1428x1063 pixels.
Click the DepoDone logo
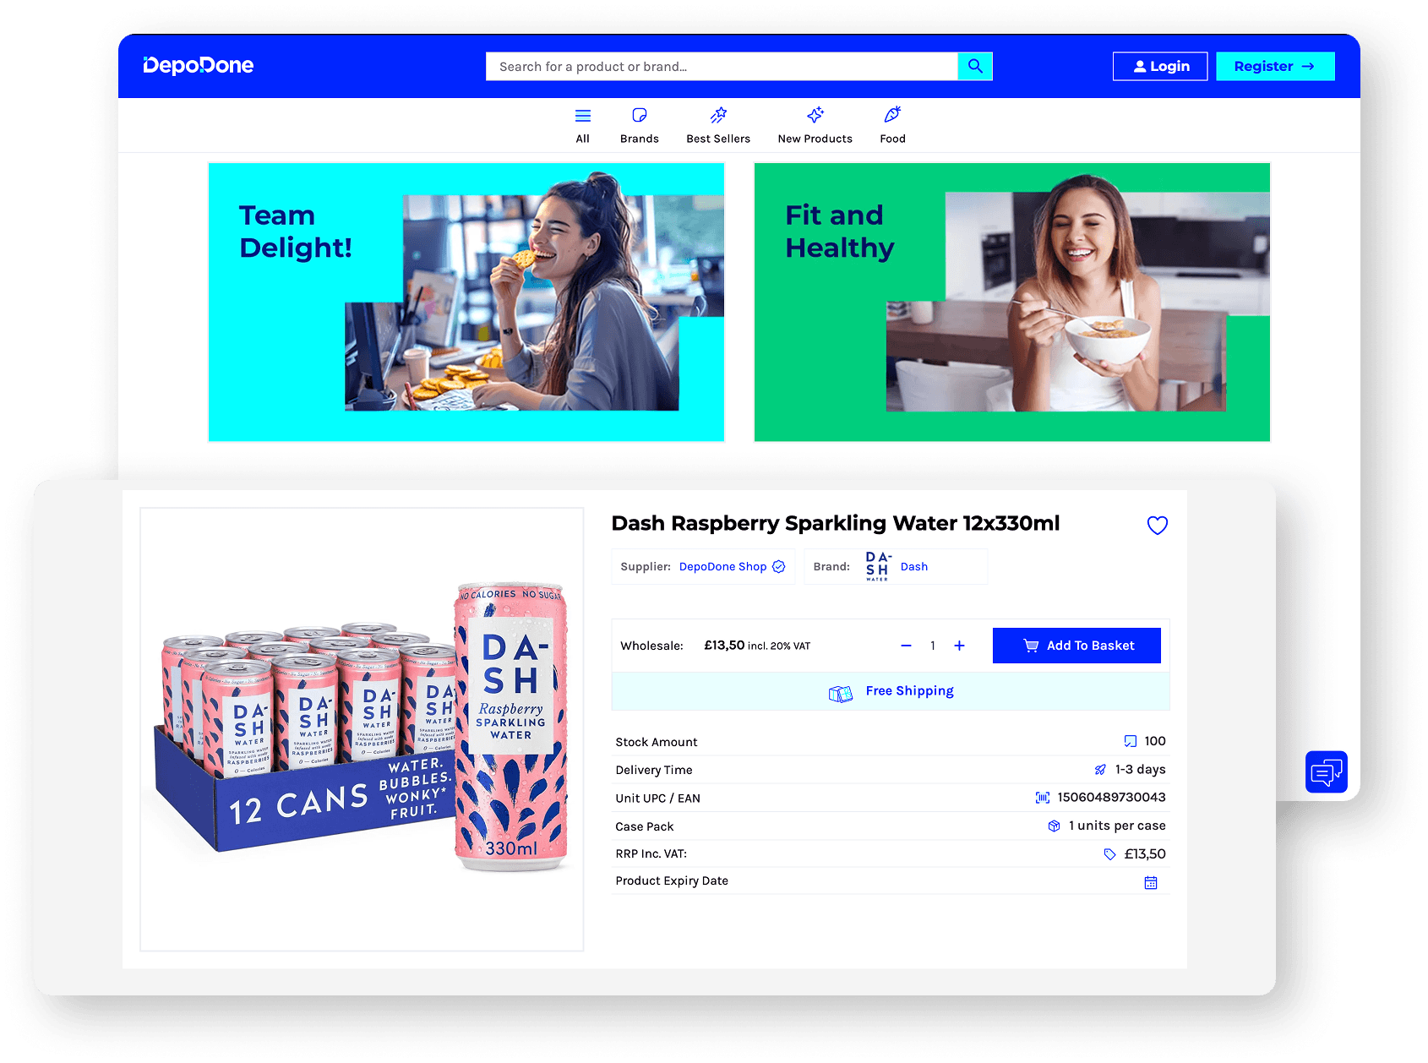[199, 66]
